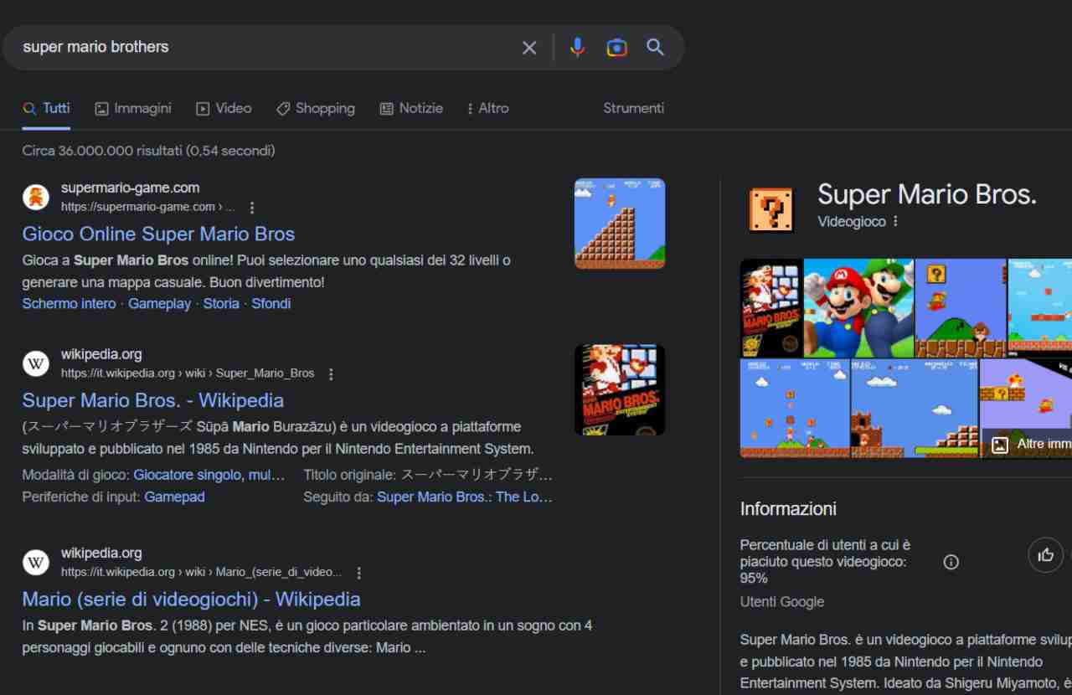Screen dimensions: 1072x695
Task: Open options dots for Super_Mario_Bros Wikipedia result
Action: (x=331, y=373)
